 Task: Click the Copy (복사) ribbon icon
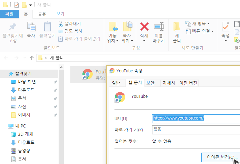point(31,27)
